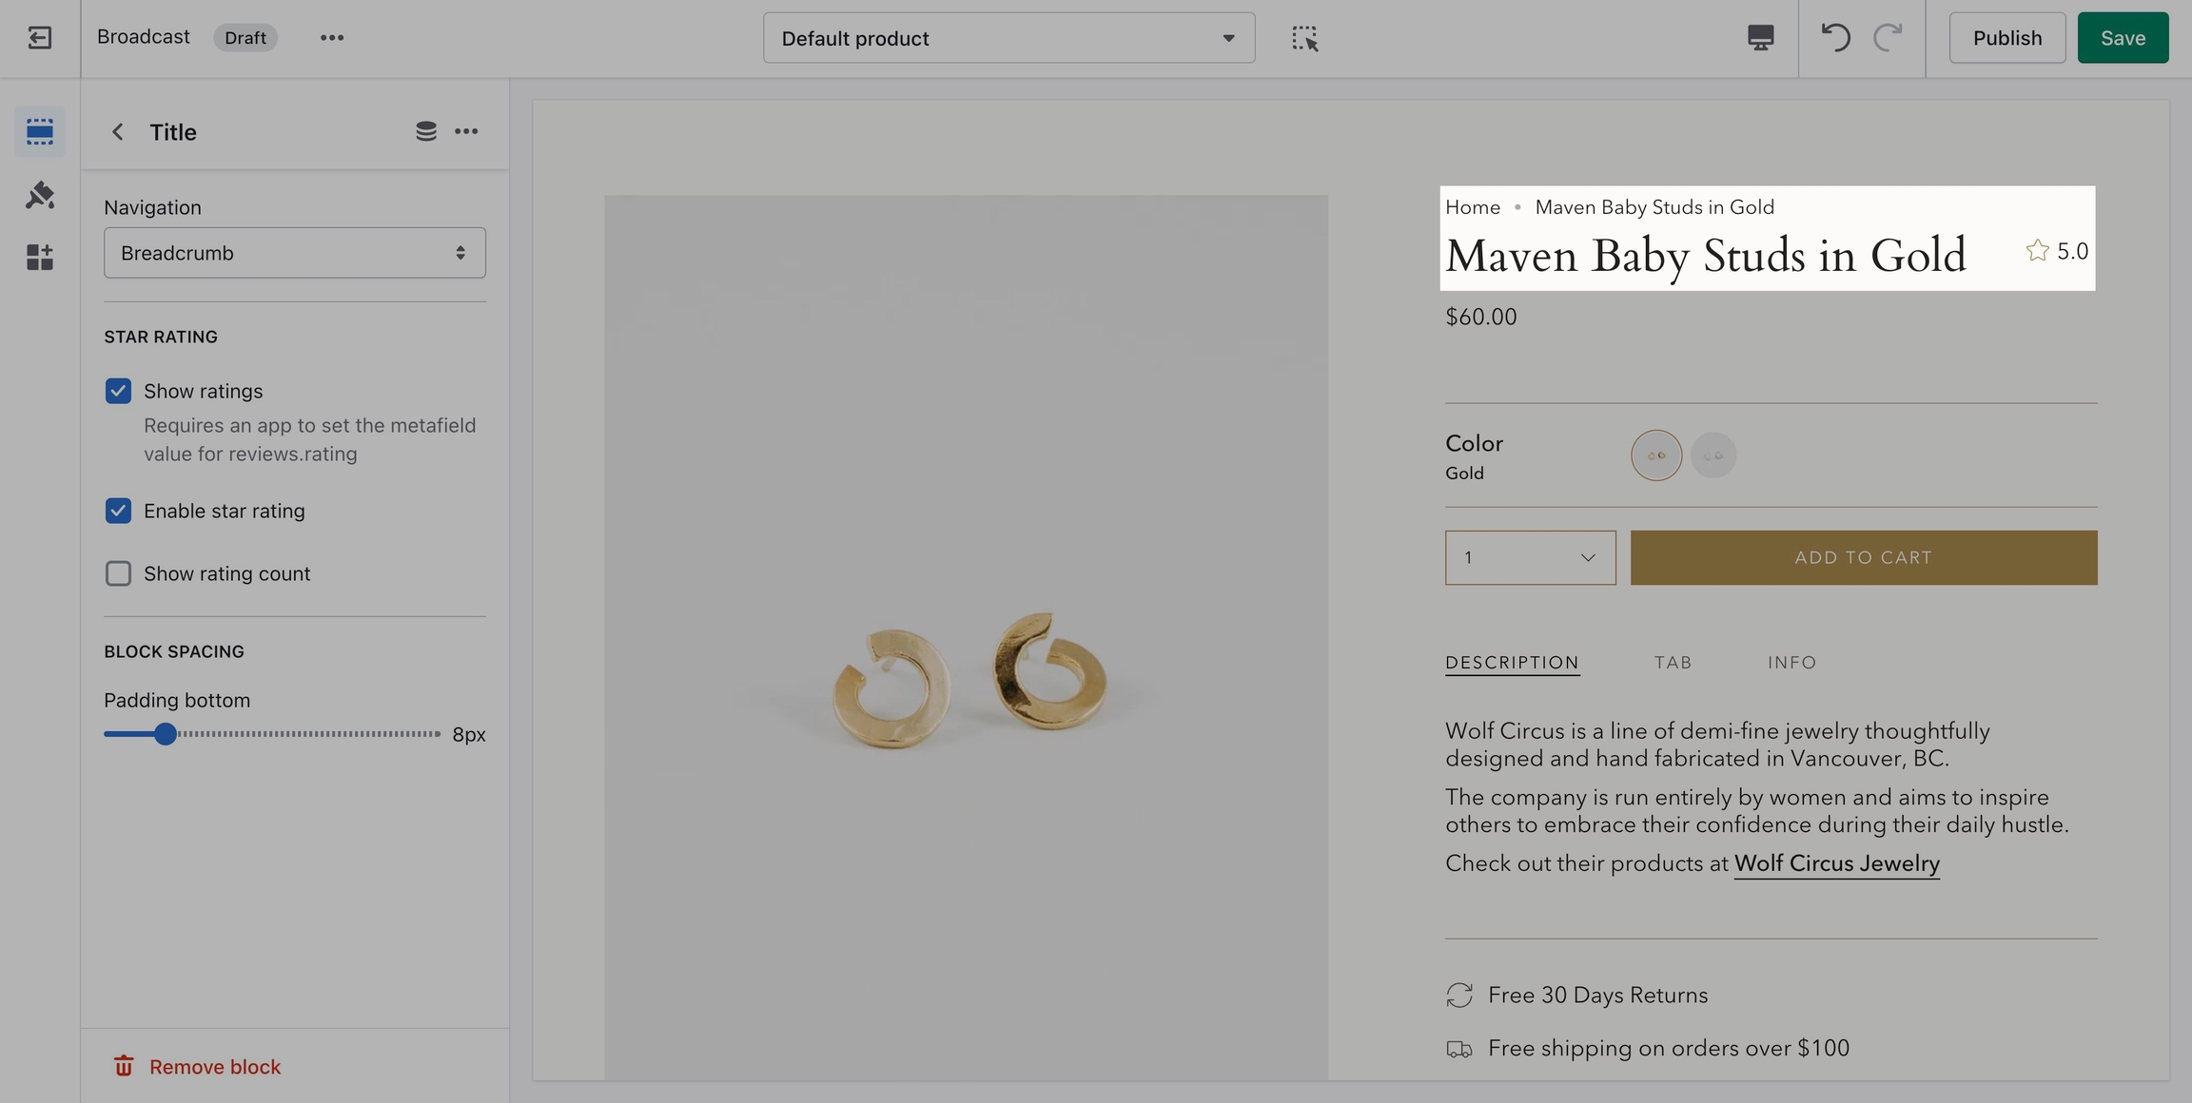Click the dynamic source database icon
The image size is (2192, 1103).
425,131
